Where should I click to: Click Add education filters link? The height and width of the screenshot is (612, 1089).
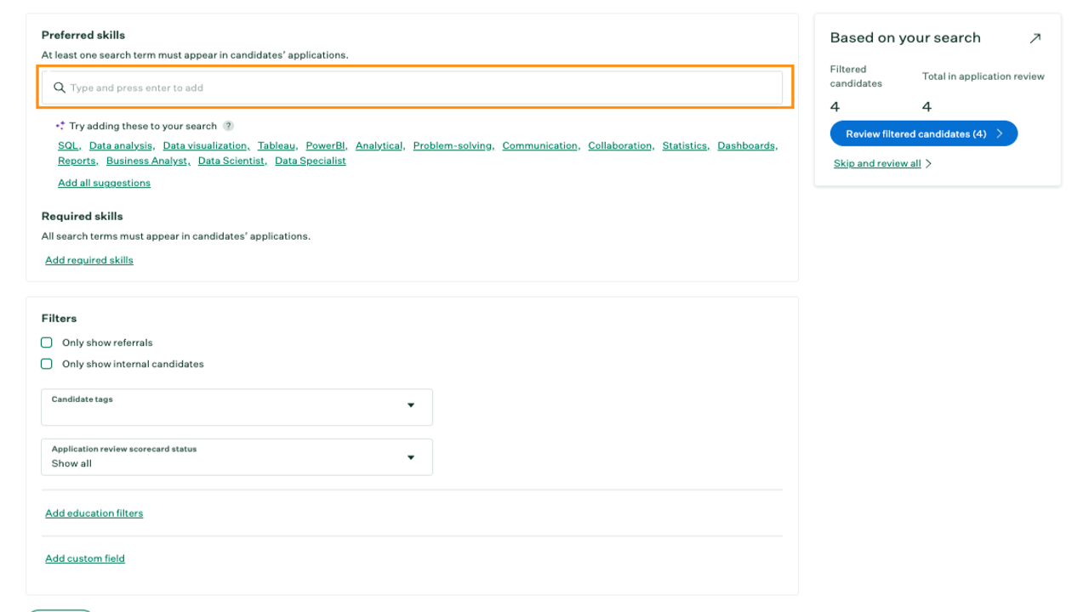(94, 513)
